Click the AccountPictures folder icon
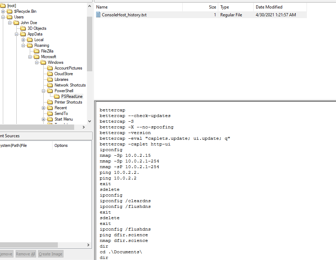Image resolution: width=336 pixels, height=260 pixels. pyautogui.click(x=50, y=68)
